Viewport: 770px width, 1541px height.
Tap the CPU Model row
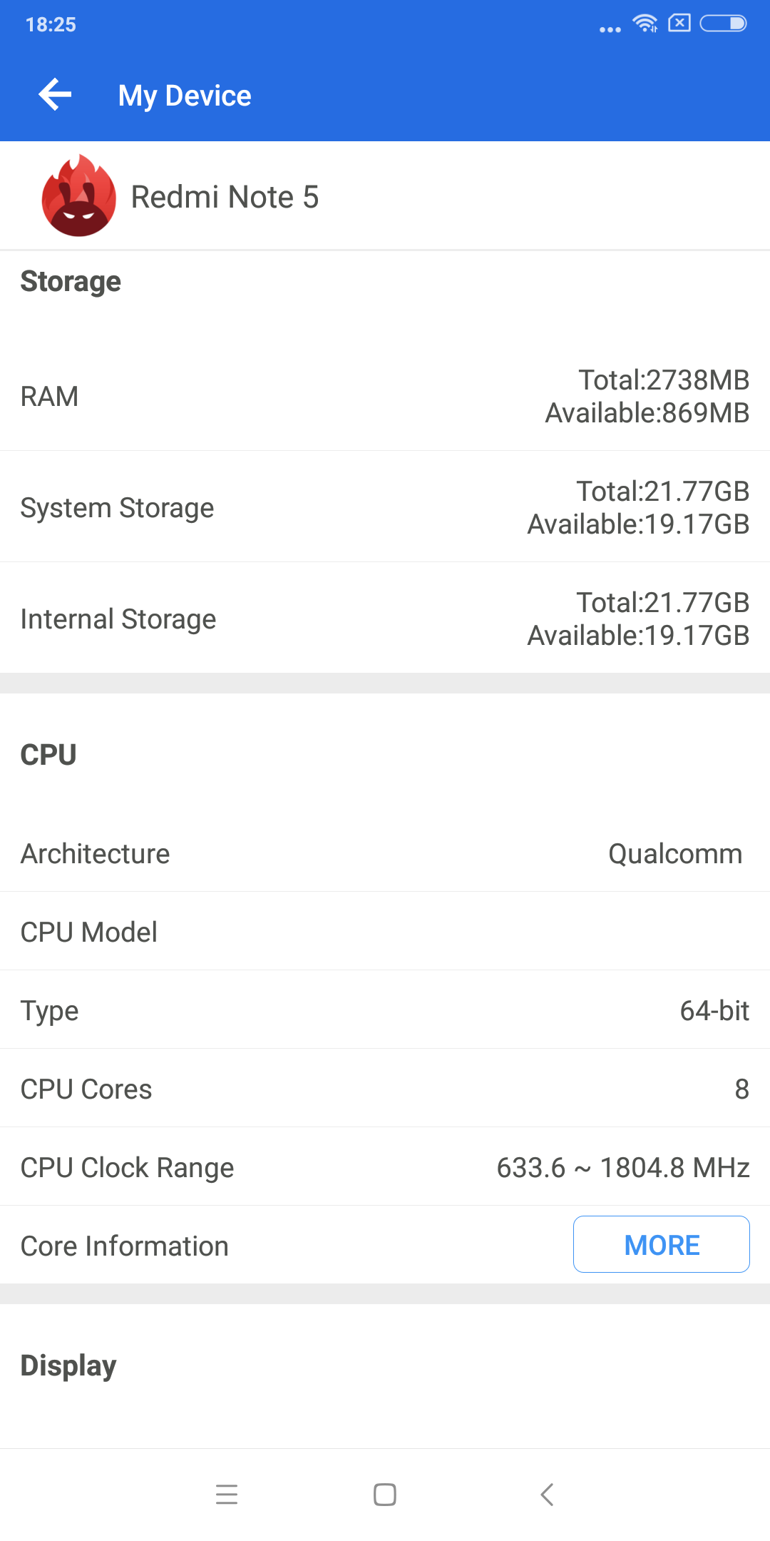pos(385,932)
